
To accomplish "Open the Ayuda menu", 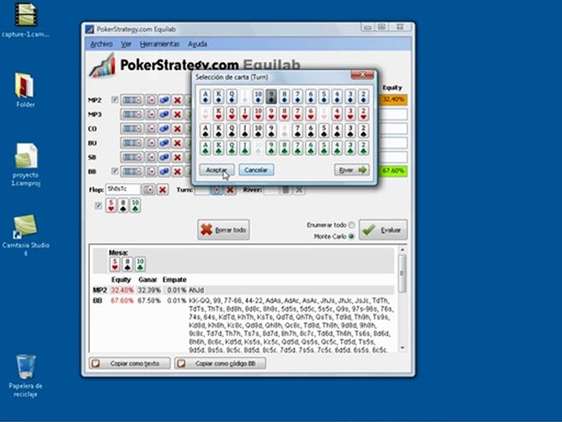I will (x=197, y=44).
